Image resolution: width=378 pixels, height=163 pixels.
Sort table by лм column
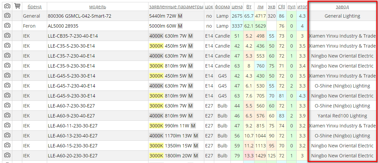point(261,7)
